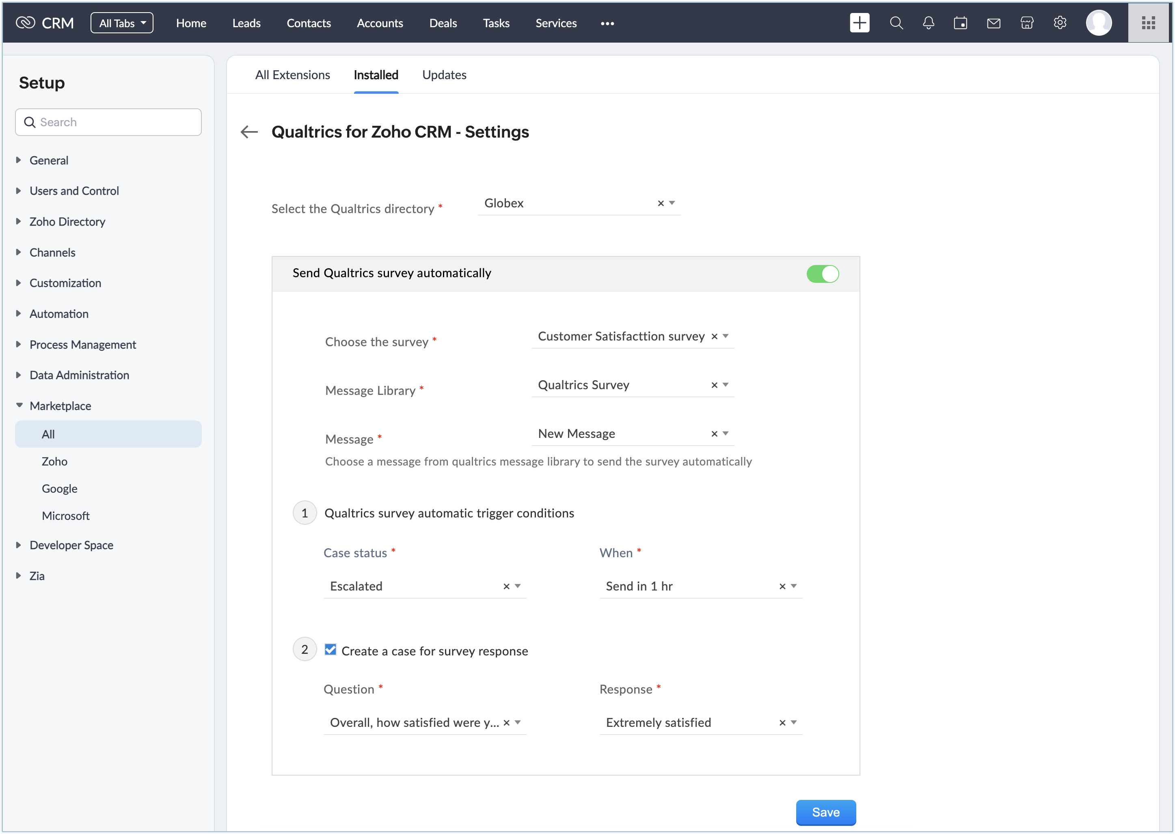Open the When Send in 1 hr dropdown
The height and width of the screenshot is (834, 1175).
pyautogui.click(x=793, y=586)
